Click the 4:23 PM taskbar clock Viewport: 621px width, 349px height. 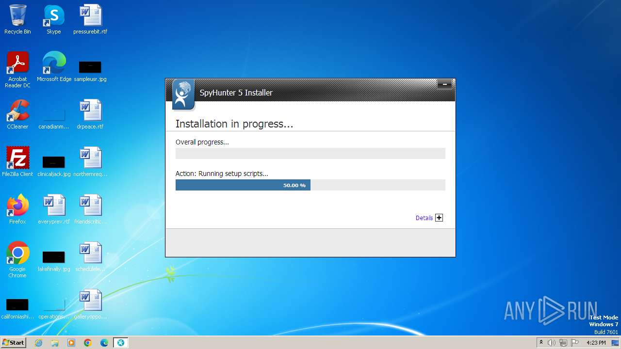tap(596, 343)
